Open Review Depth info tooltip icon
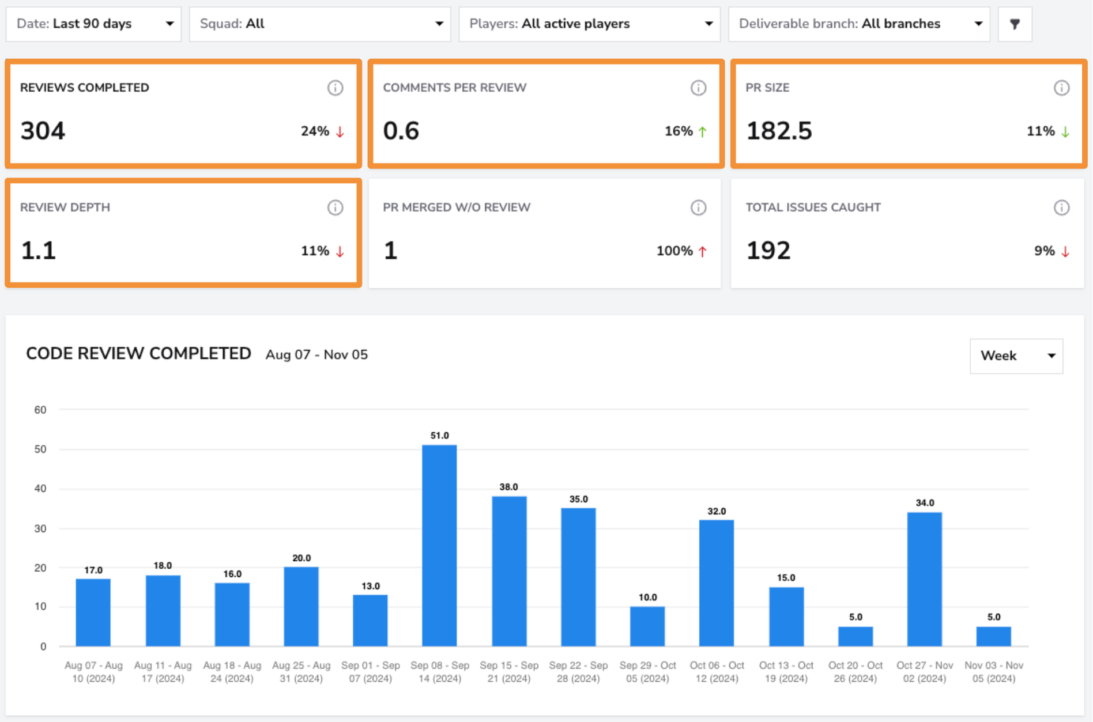The width and height of the screenshot is (1093, 722). 336,207
